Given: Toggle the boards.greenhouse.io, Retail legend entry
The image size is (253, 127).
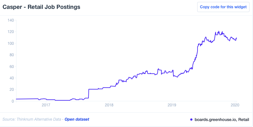Looking at the screenshot, I should 219,120.
